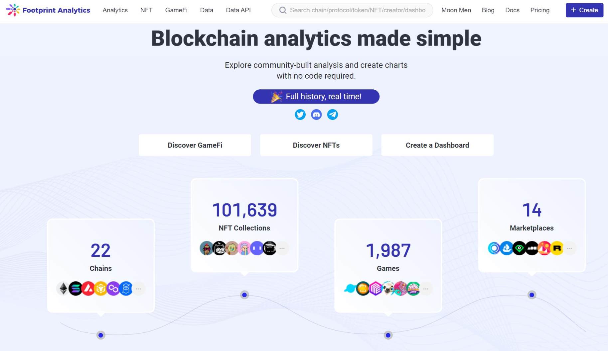Open the Polygon chain icon
This screenshot has height=351, width=608.
pyautogui.click(x=113, y=288)
